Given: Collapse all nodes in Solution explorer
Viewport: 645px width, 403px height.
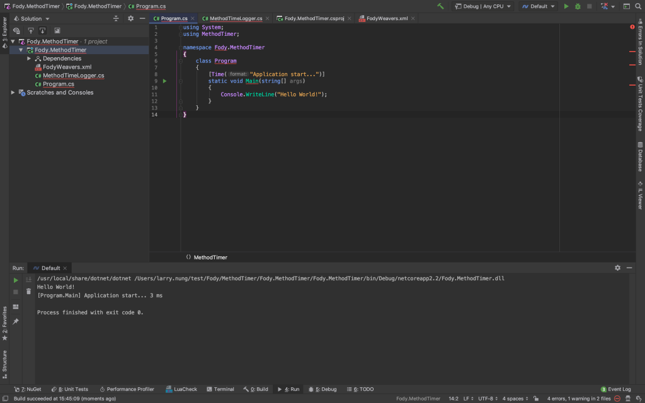Looking at the screenshot, I should point(116,18).
